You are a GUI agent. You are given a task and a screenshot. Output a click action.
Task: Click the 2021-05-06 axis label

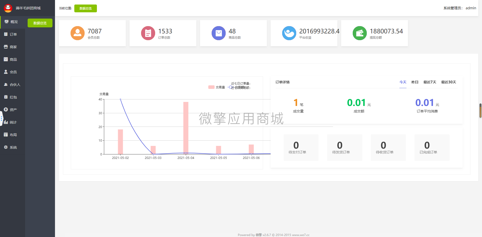(x=251, y=158)
